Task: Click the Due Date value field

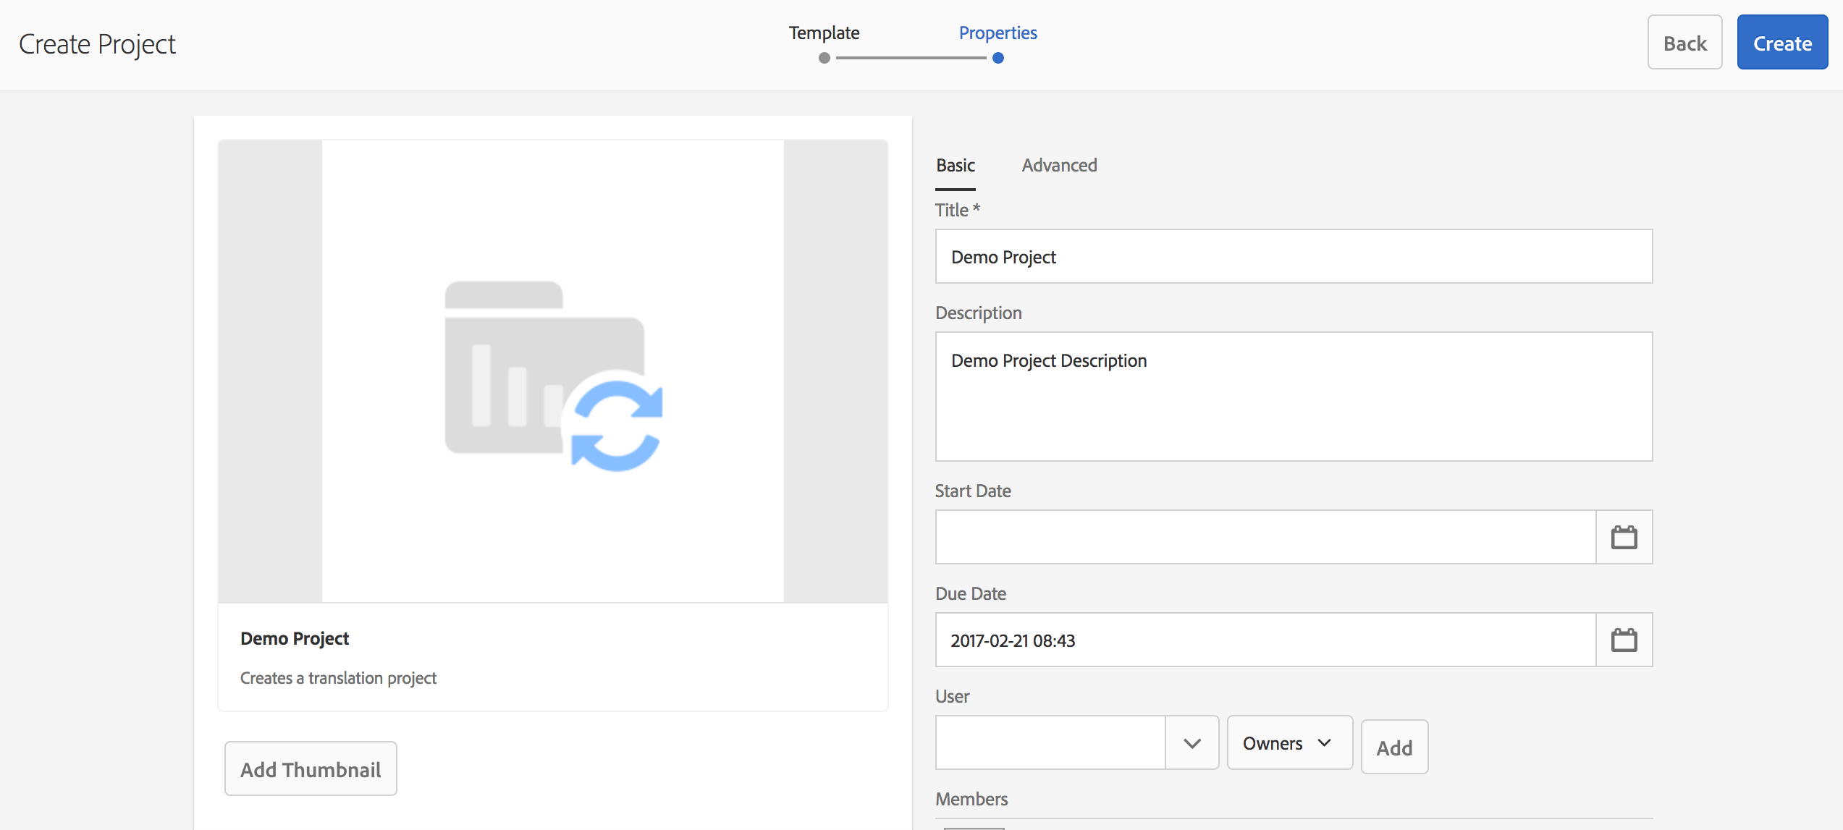Action: click(1265, 640)
